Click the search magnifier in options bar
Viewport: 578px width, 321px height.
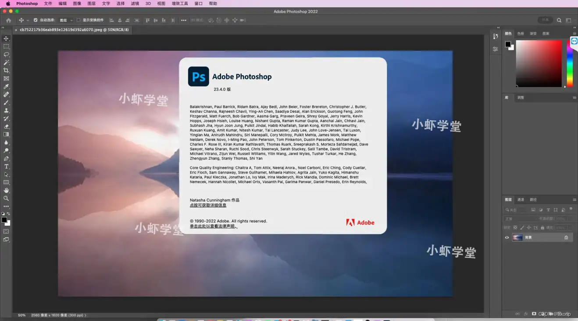coord(559,20)
